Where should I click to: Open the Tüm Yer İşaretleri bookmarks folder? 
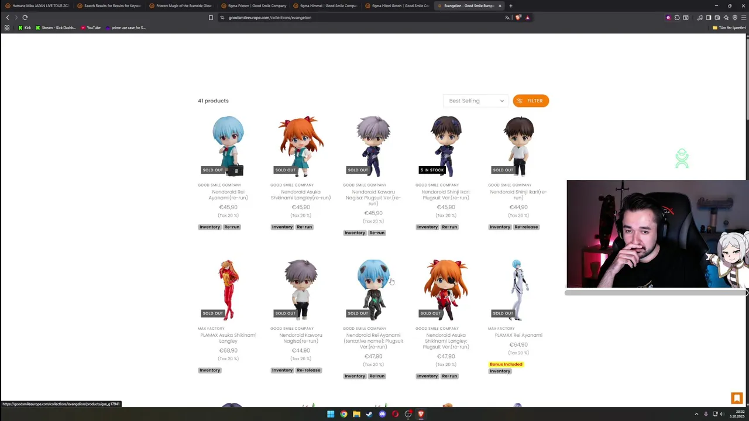(729, 27)
